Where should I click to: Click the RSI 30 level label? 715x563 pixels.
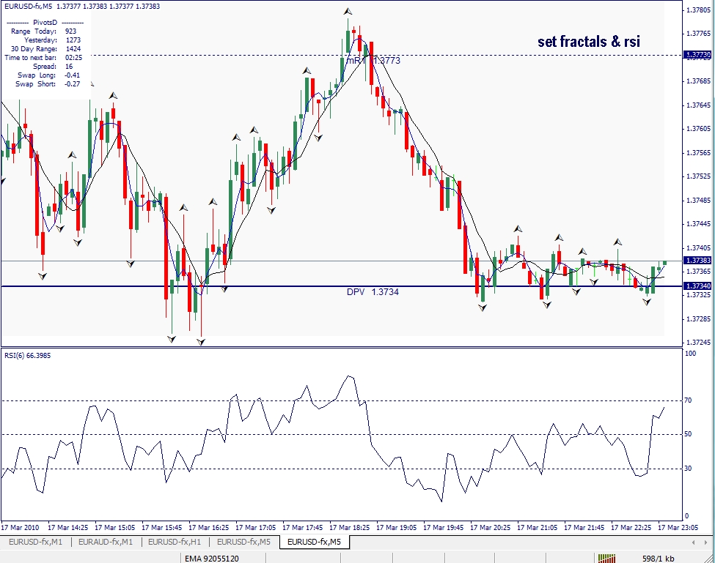click(688, 469)
